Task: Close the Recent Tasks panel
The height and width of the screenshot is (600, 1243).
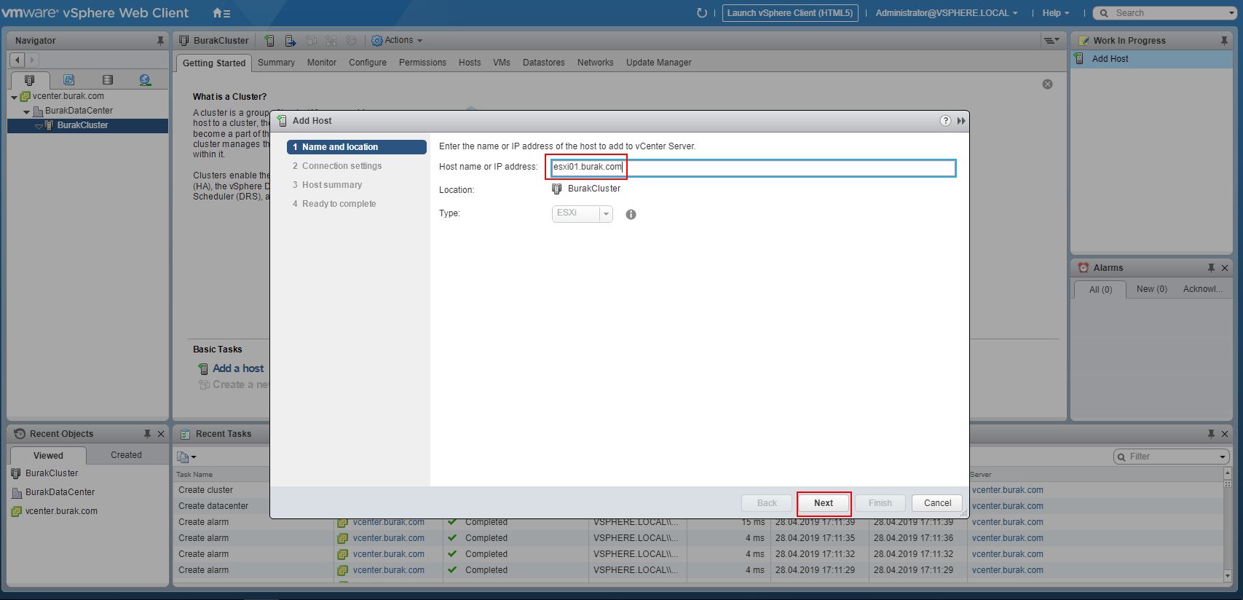Action: coord(1225,434)
